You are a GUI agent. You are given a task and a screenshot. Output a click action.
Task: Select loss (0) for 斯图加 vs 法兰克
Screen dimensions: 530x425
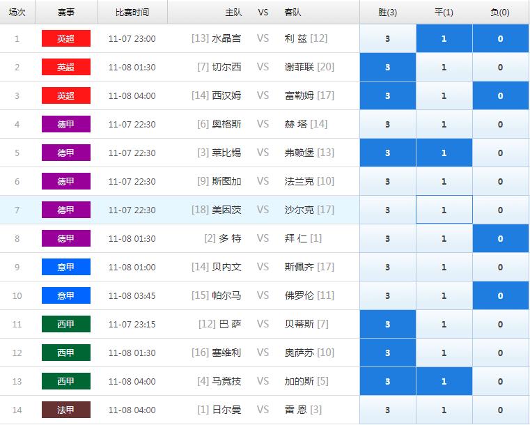pyautogui.click(x=500, y=181)
